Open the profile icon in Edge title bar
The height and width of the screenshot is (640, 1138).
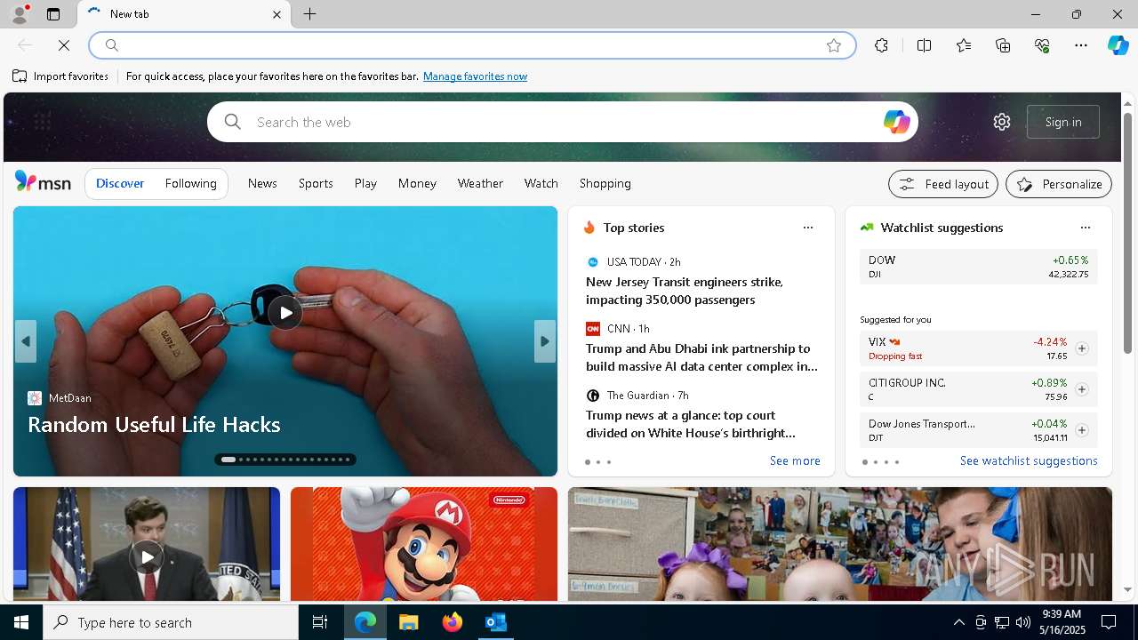pos(20,14)
